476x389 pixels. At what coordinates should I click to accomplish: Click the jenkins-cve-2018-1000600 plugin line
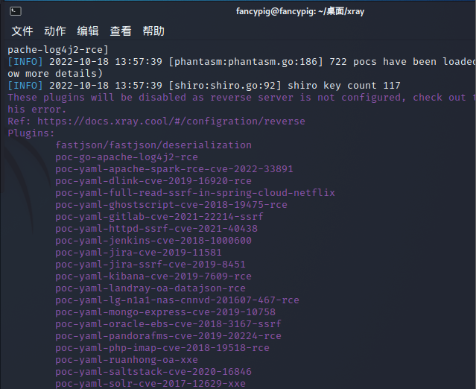tap(153, 241)
